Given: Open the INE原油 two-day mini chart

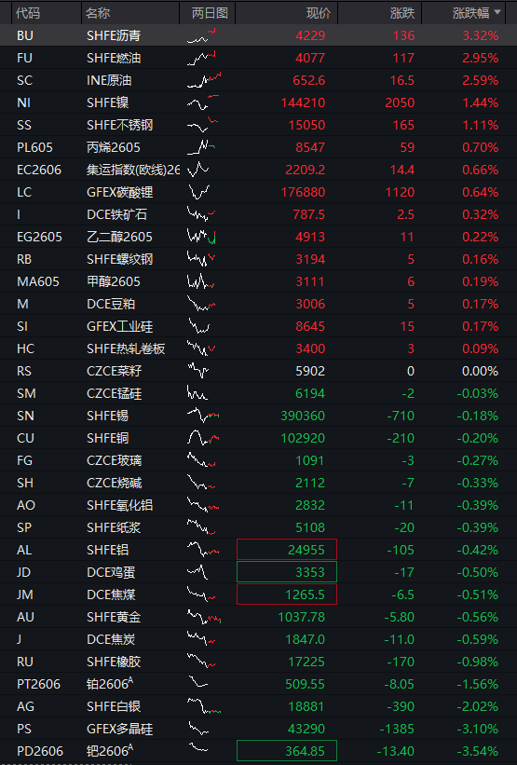Looking at the screenshot, I should 203,80.
